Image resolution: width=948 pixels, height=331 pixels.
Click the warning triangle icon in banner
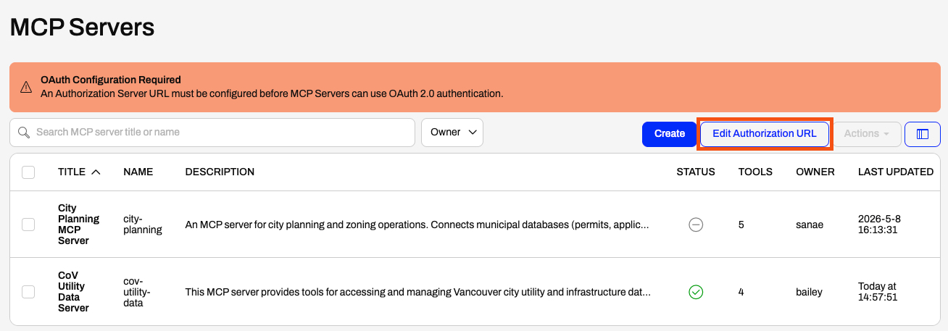pos(26,87)
